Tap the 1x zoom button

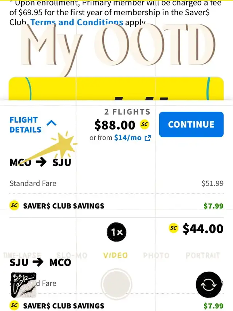(x=116, y=232)
